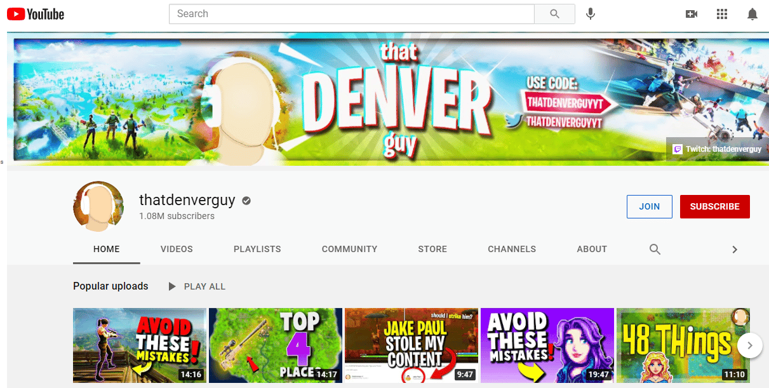Open the create video camera icon
Screen dimensions: 769x388
click(692, 14)
